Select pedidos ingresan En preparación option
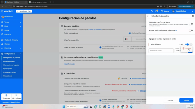The width and height of the screenshot is (195, 109). (x=128, y=48)
